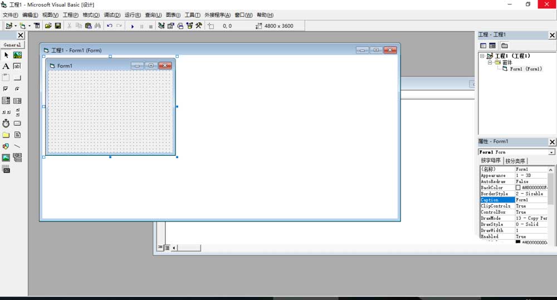Screen dimensions: 557x300
Task: Click View Code in the project panel
Action: click(x=483, y=46)
